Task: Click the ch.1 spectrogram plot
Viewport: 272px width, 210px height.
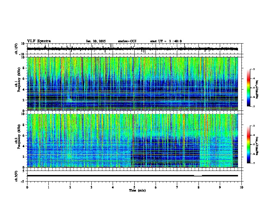Action: 133,84
